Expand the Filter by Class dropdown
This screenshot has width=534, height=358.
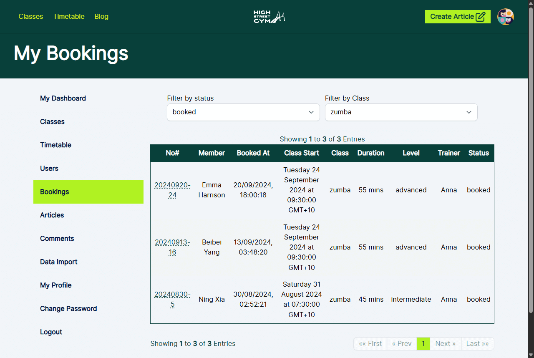click(401, 112)
